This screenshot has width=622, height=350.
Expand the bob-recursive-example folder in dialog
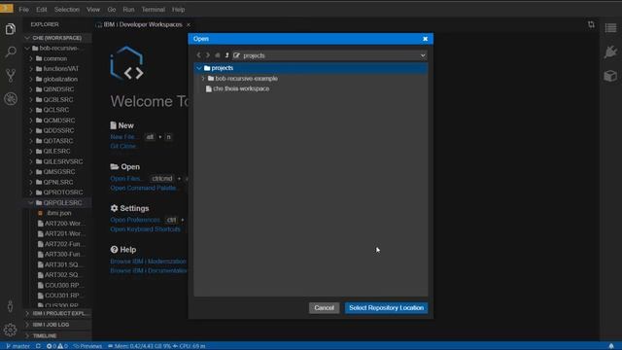(x=203, y=79)
